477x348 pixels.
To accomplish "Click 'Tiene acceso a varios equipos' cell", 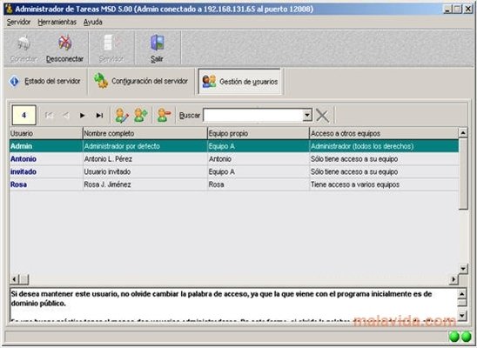I will pyautogui.click(x=384, y=184).
